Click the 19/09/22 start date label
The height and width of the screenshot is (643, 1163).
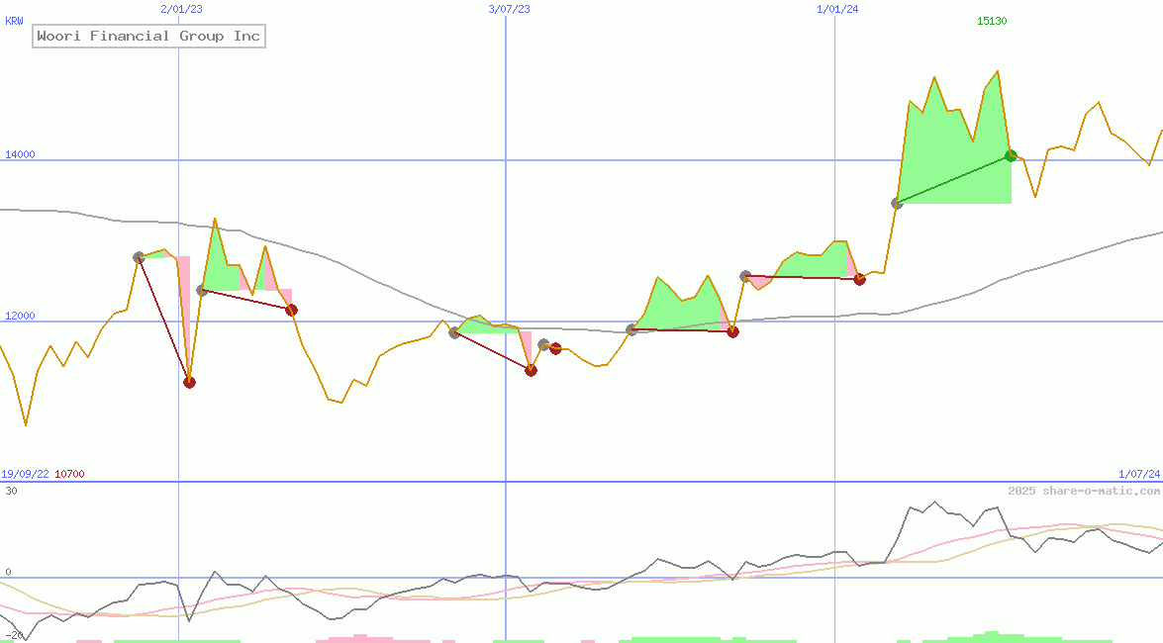point(25,473)
